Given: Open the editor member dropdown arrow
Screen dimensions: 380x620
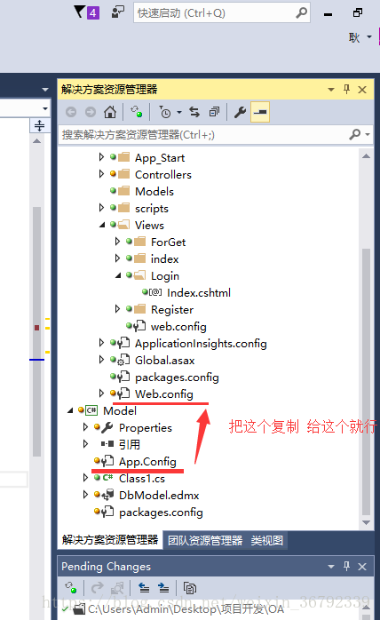Looking at the screenshot, I should coord(45,108).
